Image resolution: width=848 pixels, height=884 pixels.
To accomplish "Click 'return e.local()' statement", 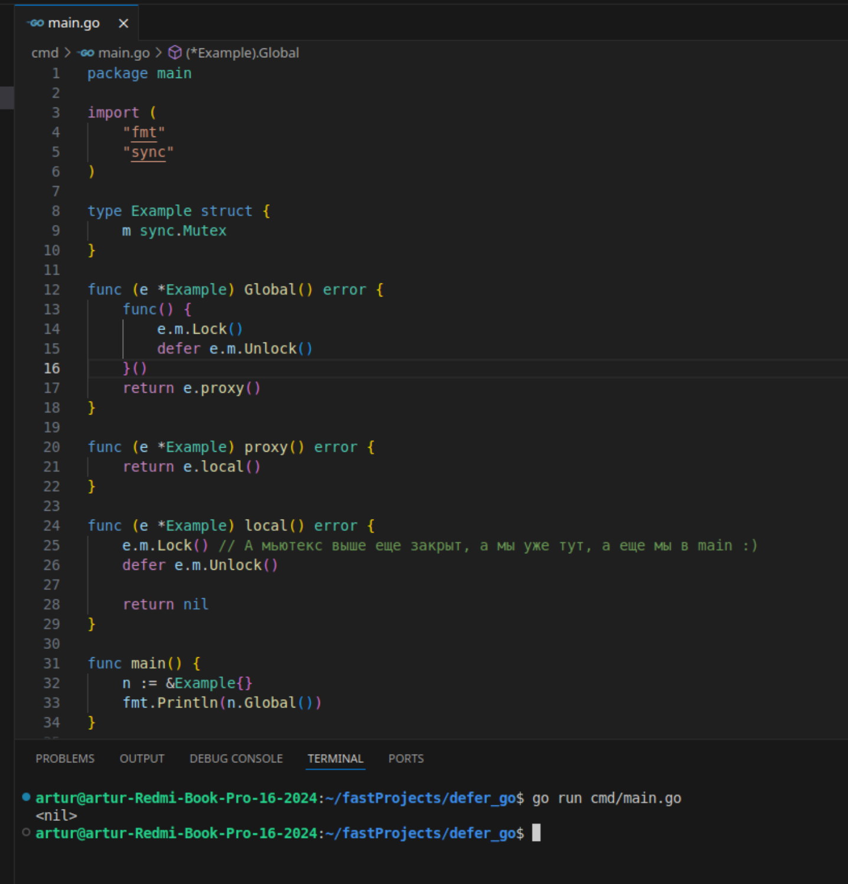I will click(191, 467).
